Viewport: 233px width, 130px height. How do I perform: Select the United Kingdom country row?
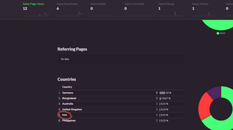pyautogui.click(x=72, y=110)
